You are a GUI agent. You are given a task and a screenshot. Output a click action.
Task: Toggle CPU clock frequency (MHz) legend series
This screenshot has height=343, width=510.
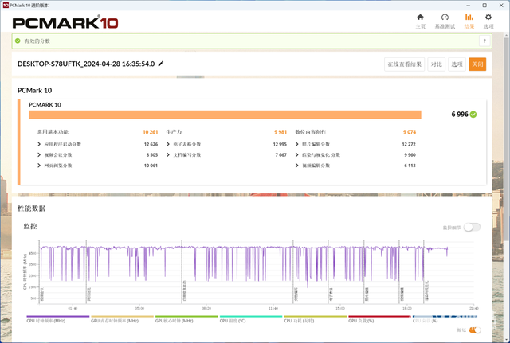[57, 318]
